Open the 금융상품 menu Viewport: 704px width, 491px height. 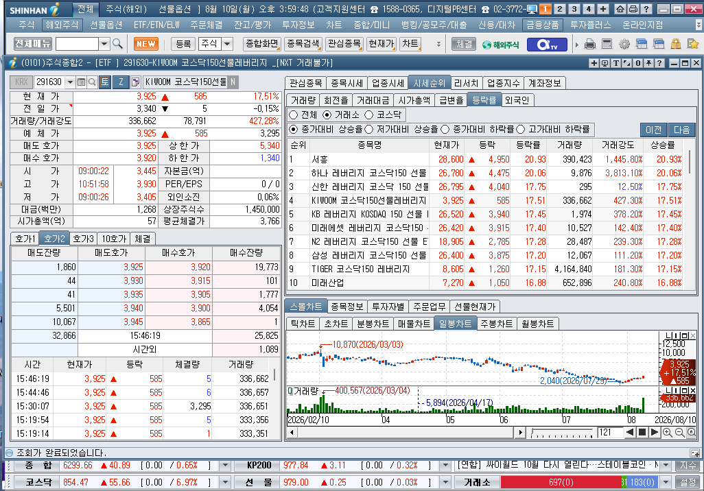(542, 25)
